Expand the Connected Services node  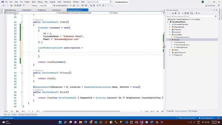pos(170,25)
